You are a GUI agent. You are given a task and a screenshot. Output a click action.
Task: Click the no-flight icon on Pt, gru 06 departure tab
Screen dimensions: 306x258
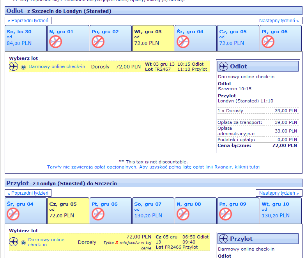click(268, 42)
